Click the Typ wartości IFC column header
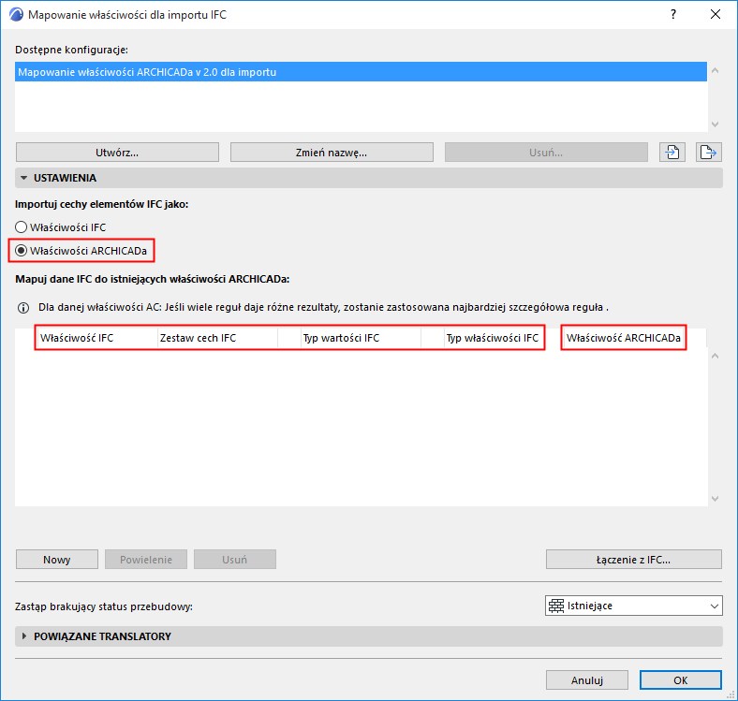Screen dimensions: 738x701 [361, 338]
